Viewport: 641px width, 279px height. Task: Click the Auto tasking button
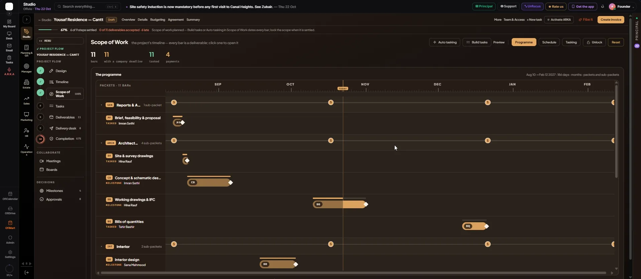[x=444, y=42]
